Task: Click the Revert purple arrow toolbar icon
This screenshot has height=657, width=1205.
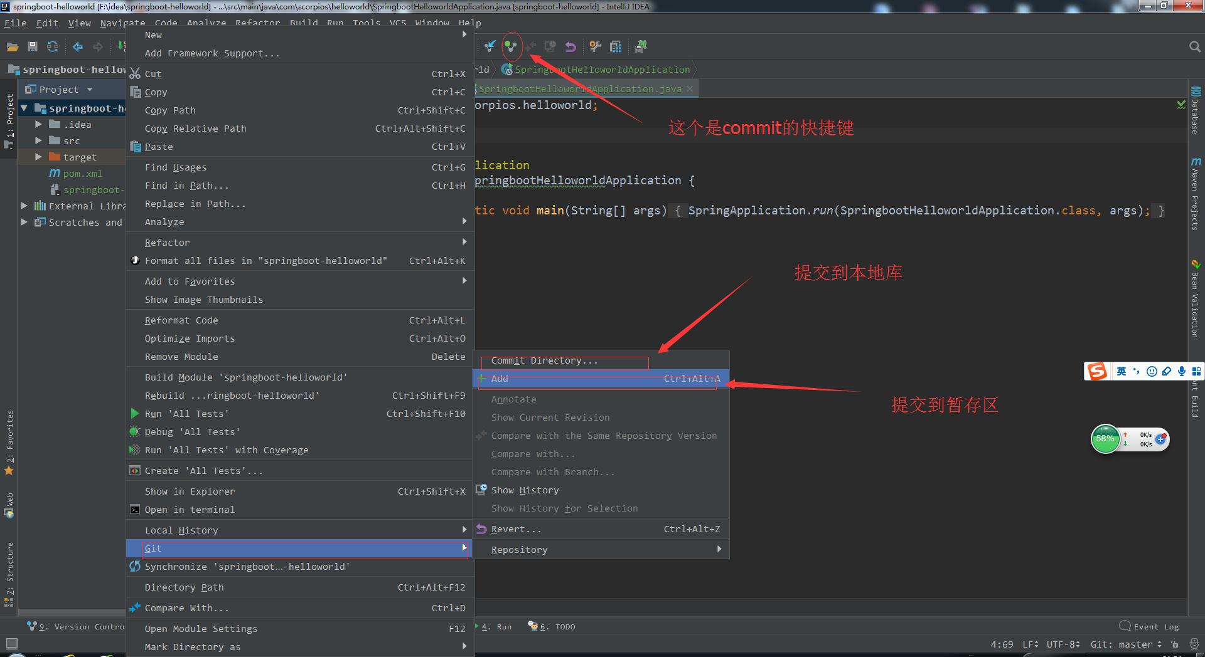Action: (570, 46)
